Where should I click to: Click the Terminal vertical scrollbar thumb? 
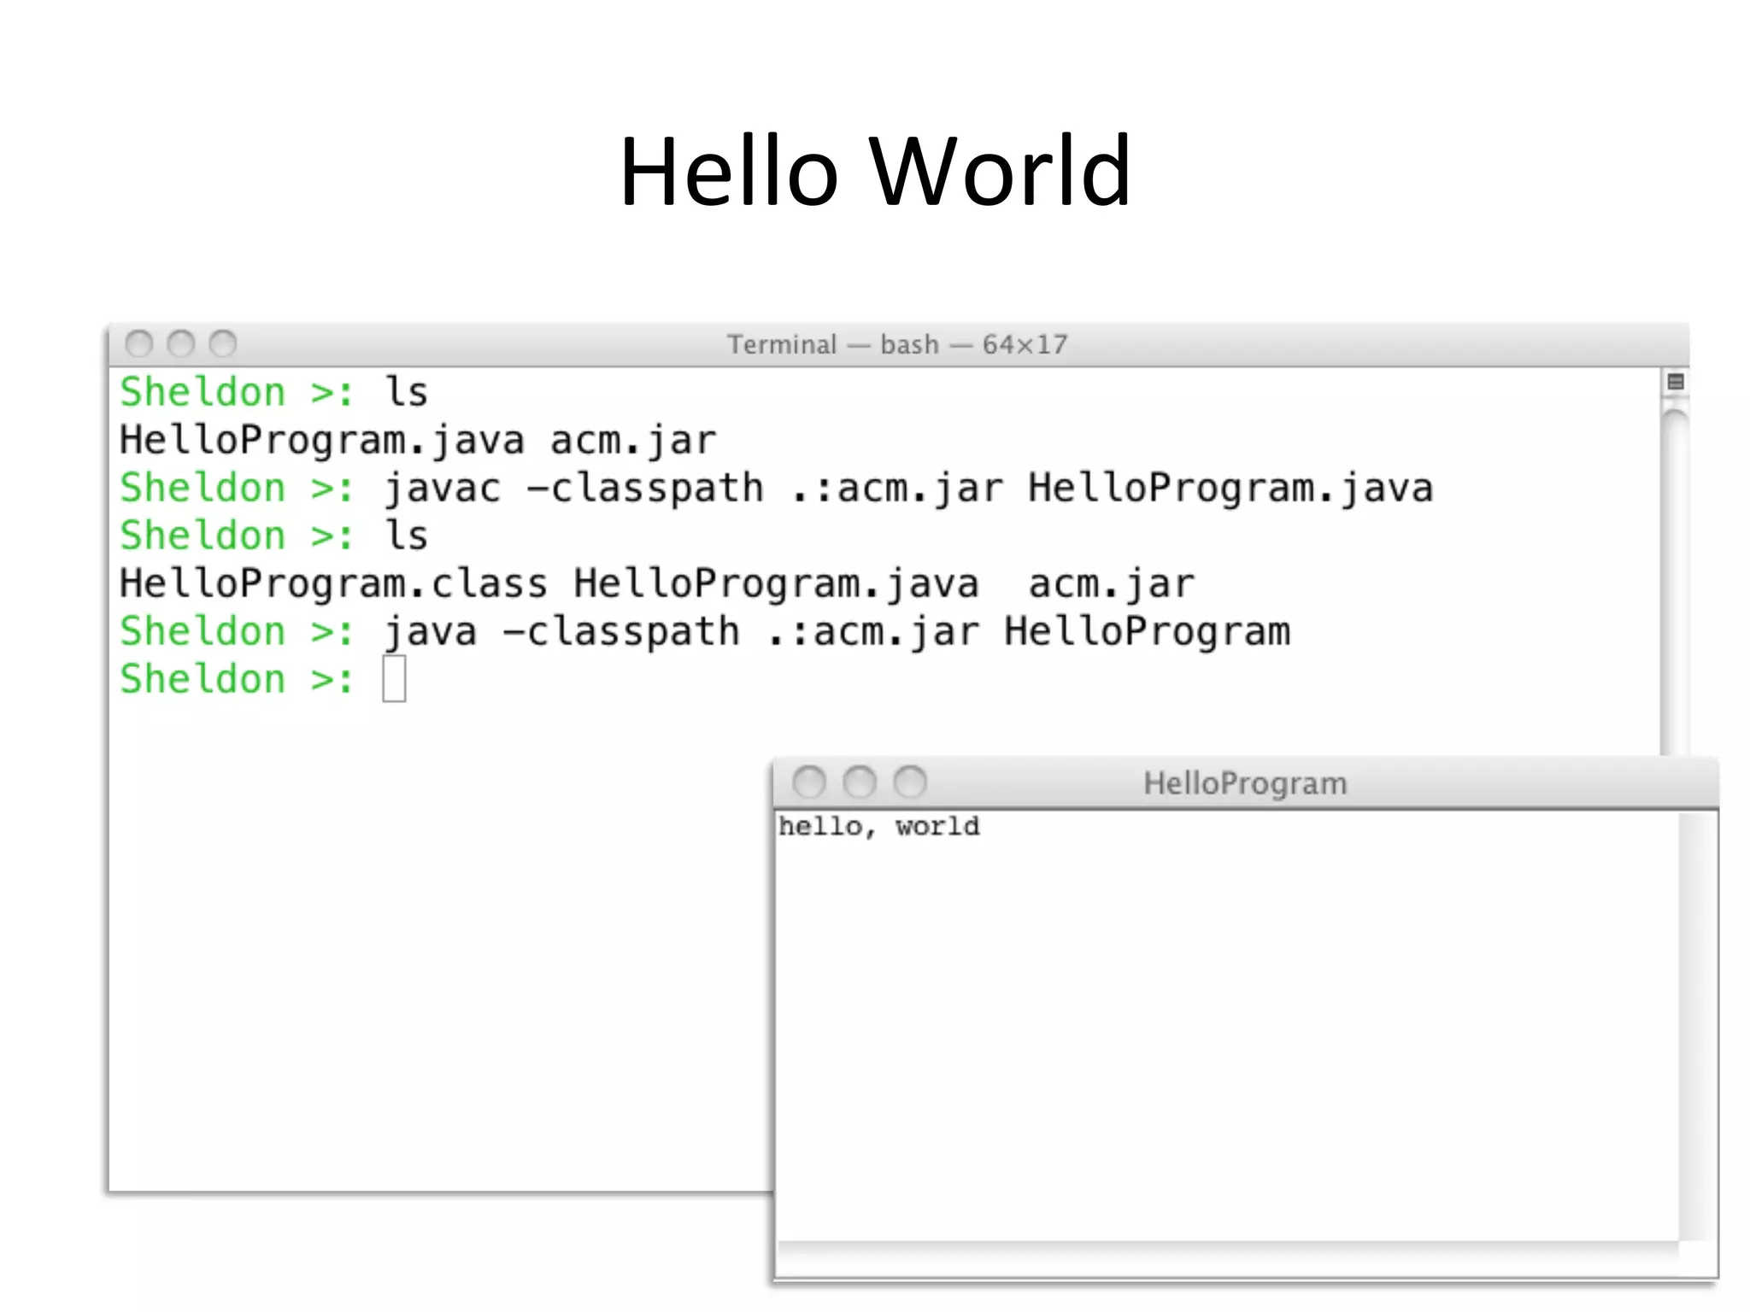pos(1676,581)
